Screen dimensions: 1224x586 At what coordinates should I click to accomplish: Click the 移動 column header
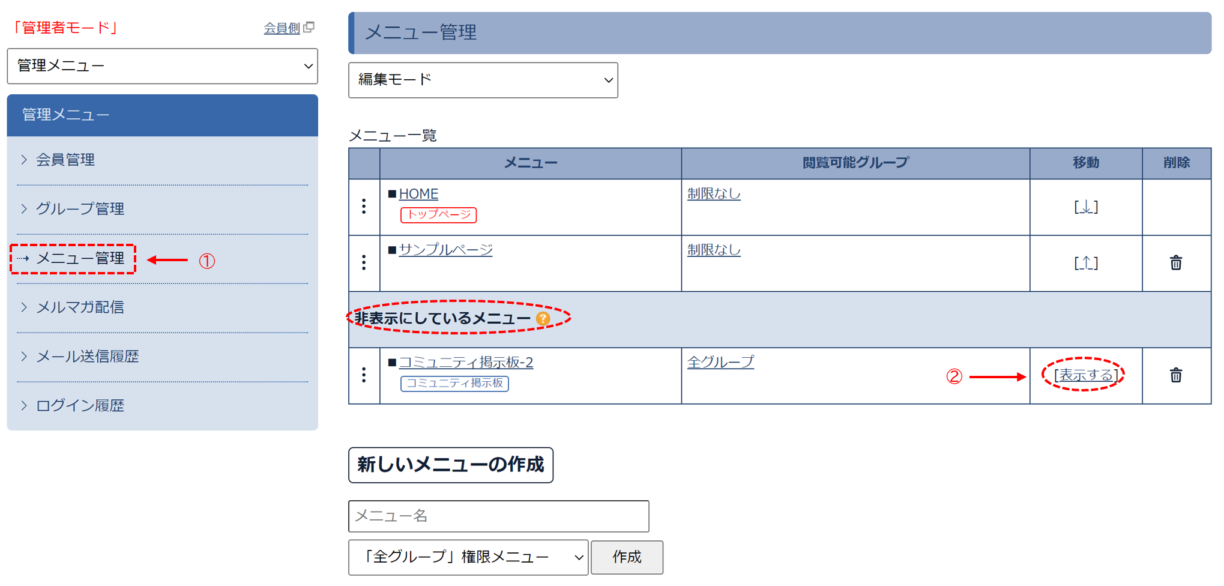tap(1085, 163)
